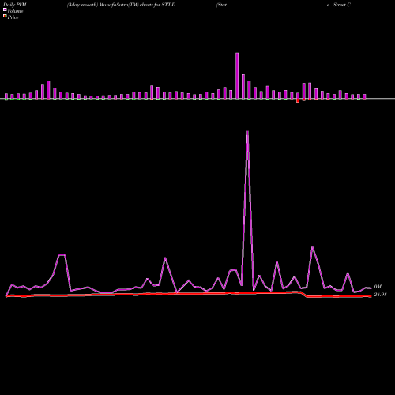This screenshot has width=395, height=395.
Task: Click the Street C text at top right
Action: 342,5
